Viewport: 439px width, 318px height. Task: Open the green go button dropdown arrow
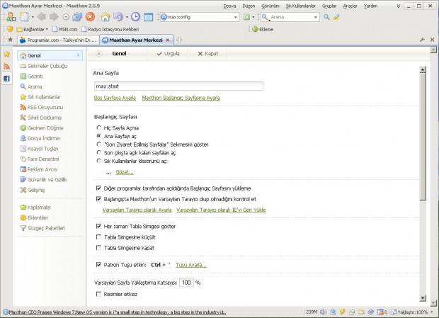coord(253,17)
